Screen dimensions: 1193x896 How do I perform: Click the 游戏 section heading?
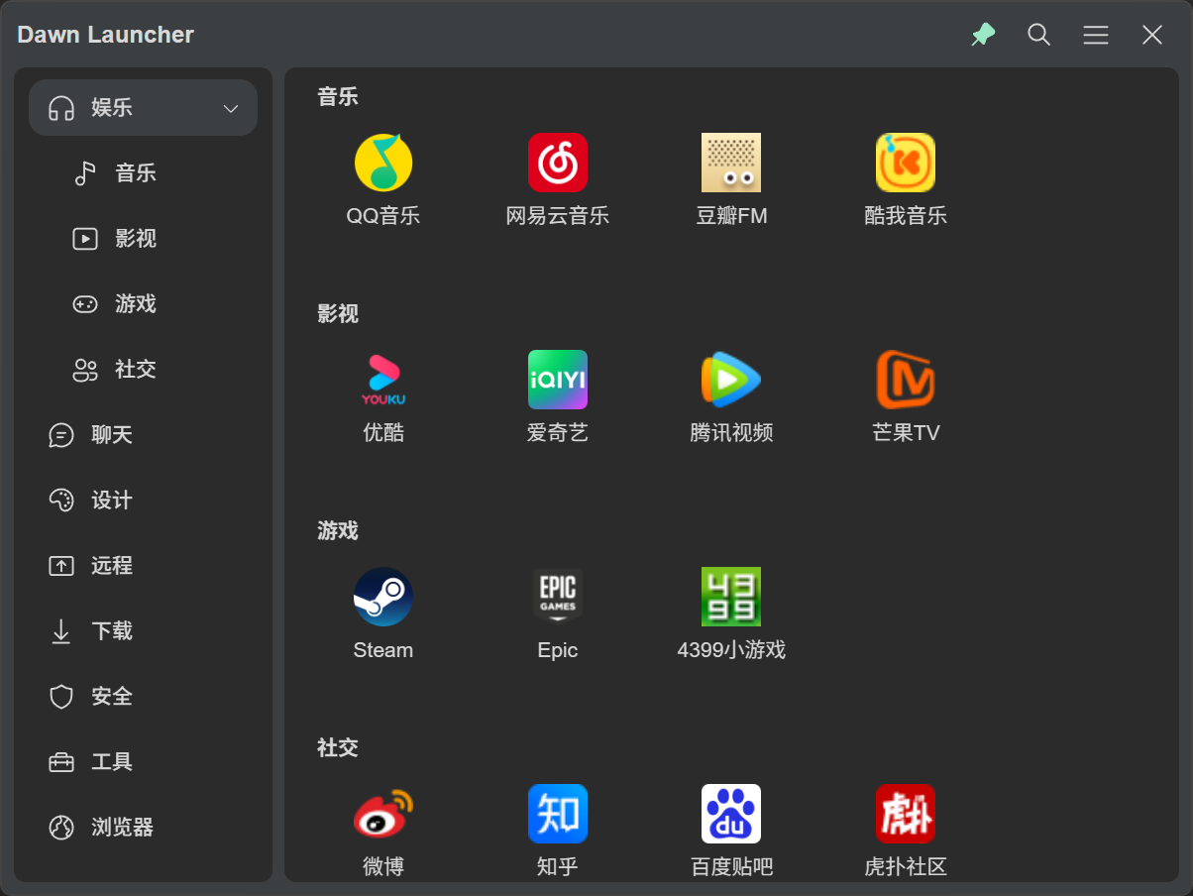pyautogui.click(x=338, y=531)
